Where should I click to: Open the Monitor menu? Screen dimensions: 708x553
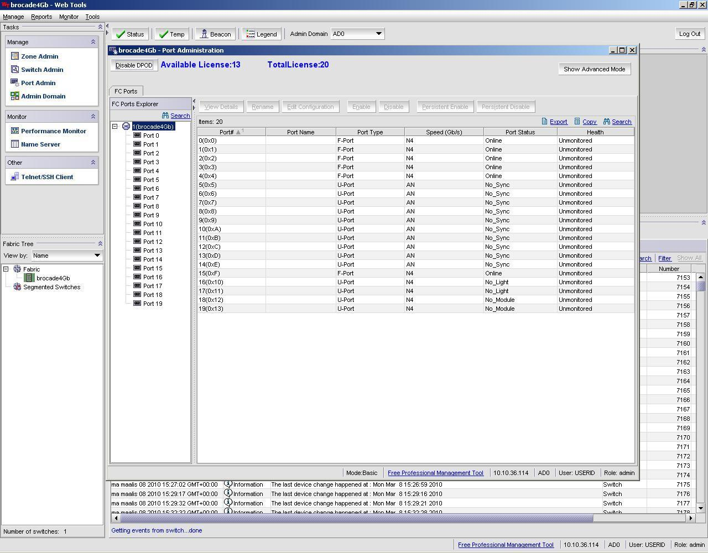pyautogui.click(x=69, y=17)
